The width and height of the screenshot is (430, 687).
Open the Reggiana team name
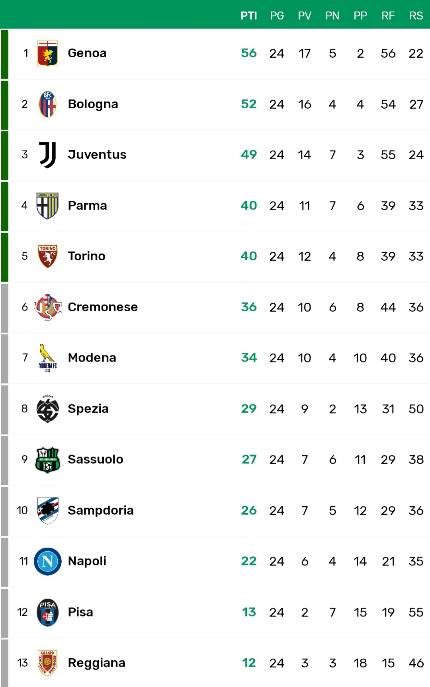(x=96, y=663)
